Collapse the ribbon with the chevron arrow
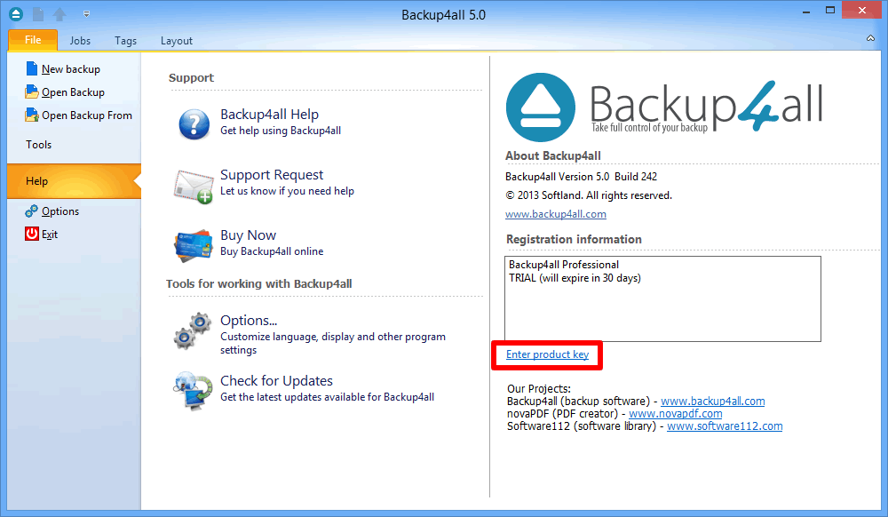The image size is (888, 517). pyautogui.click(x=871, y=39)
